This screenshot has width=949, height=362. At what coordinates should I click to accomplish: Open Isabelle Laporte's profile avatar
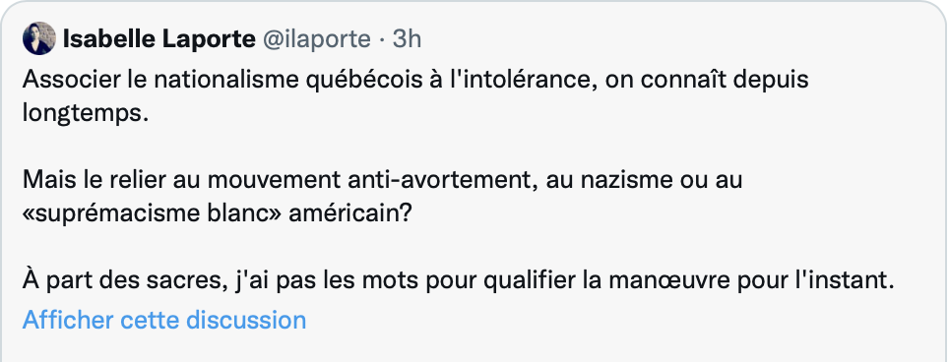[x=38, y=38]
